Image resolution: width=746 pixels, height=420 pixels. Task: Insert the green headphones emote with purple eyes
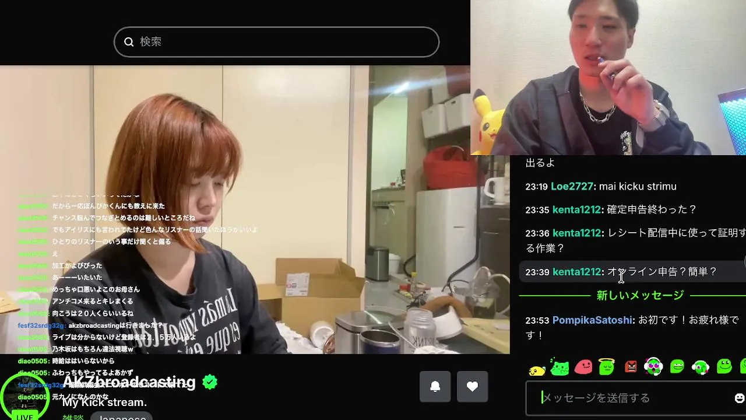(653, 367)
